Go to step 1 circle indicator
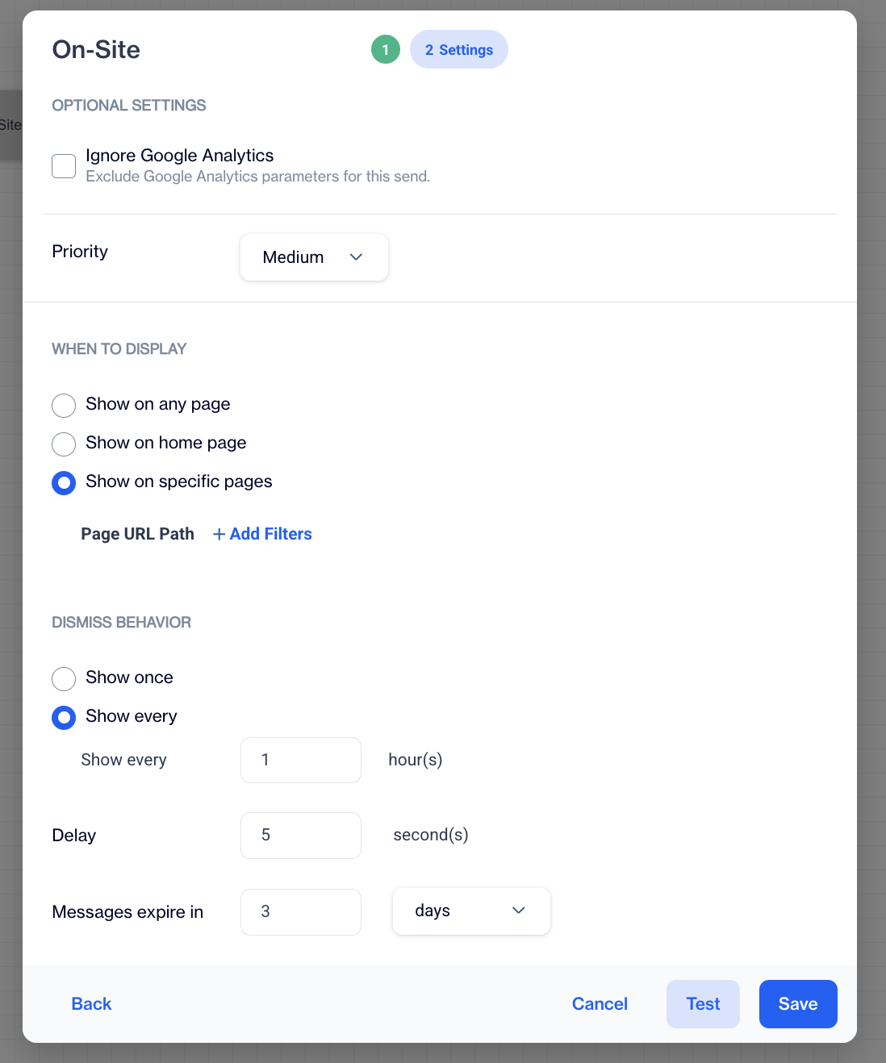886x1063 pixels. click(x=386, y=50)
